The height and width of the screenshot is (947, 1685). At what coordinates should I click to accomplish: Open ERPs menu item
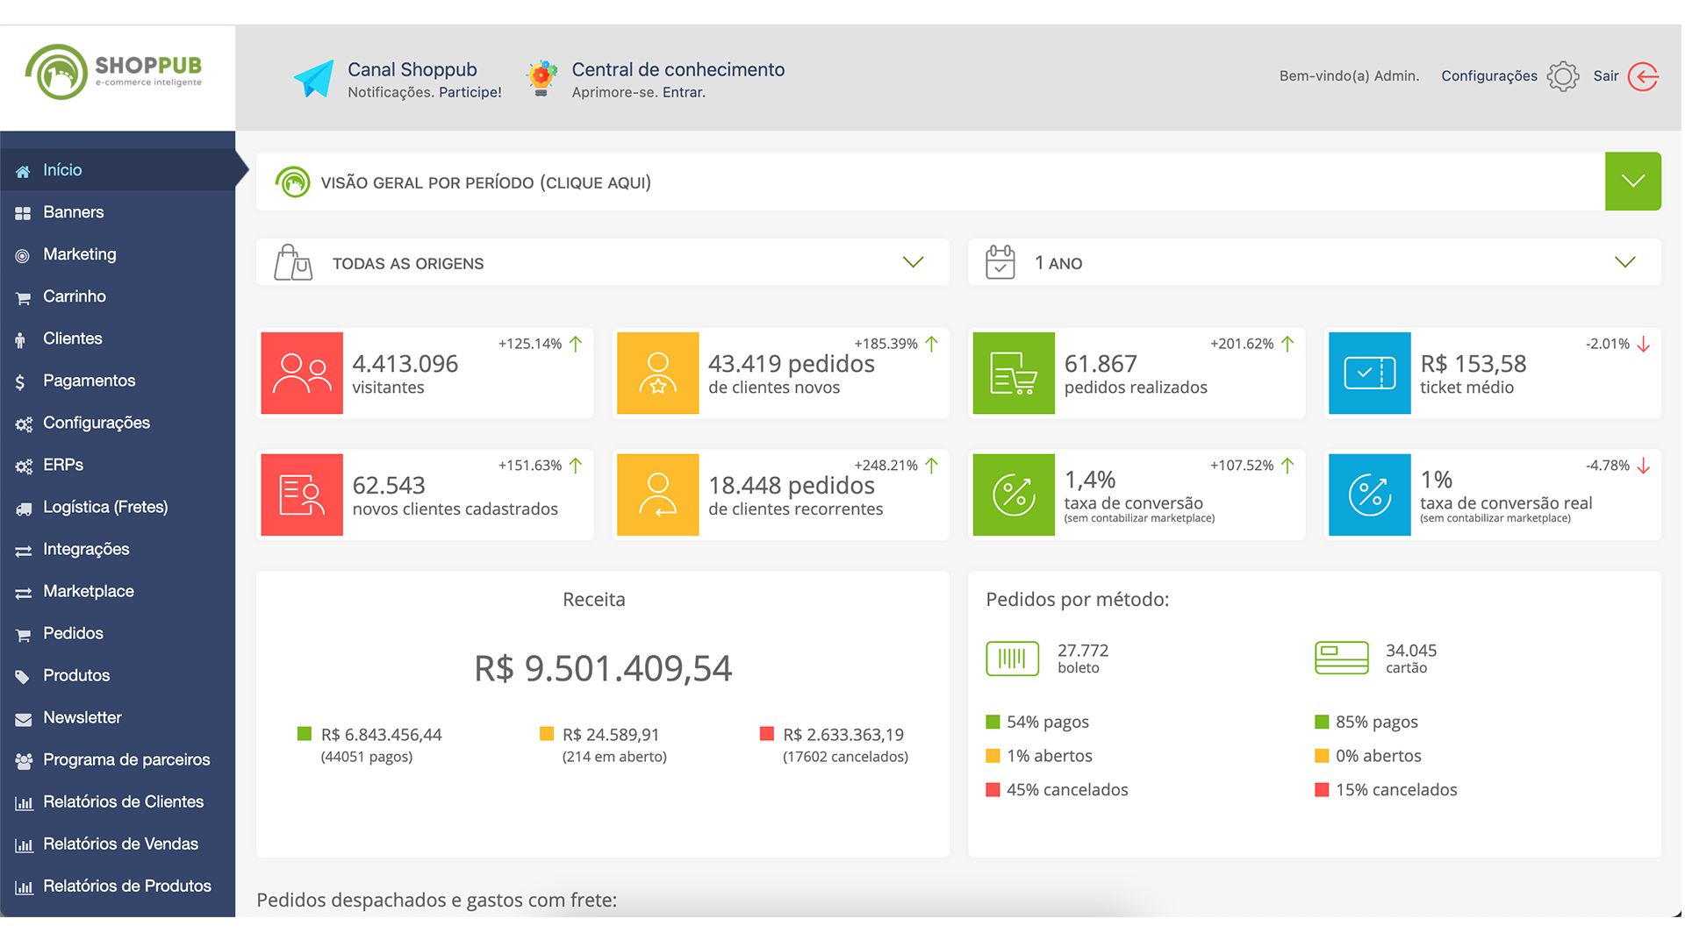118,465
